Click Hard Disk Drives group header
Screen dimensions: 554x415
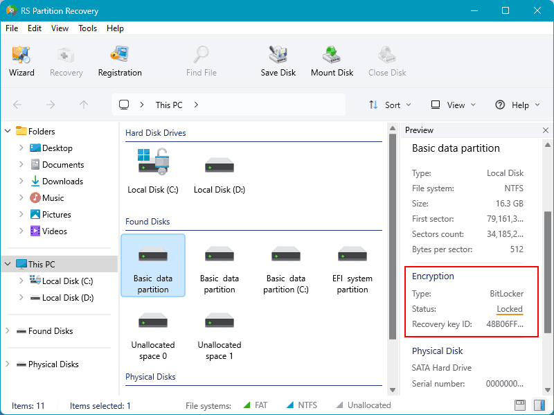click(155, 133)
